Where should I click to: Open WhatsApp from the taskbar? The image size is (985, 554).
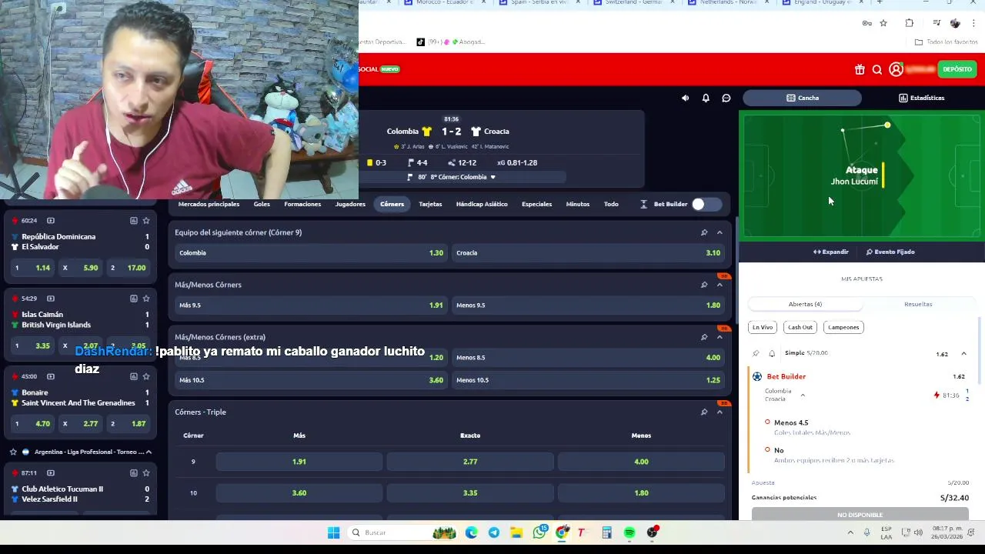(x=539, y=532)
